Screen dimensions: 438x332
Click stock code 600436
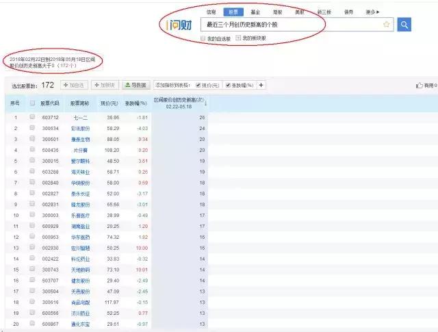[50, 151]
